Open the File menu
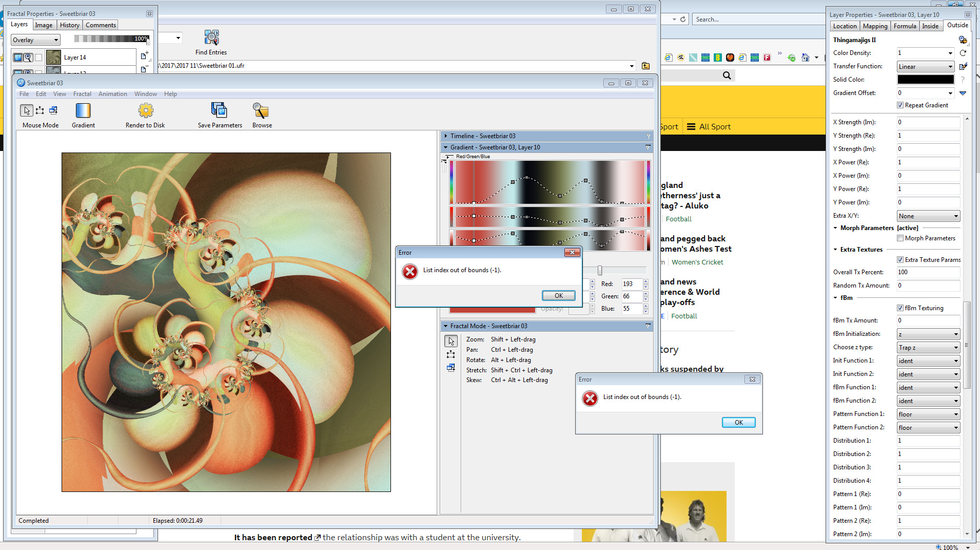980x550 pixels. [24, 94]
